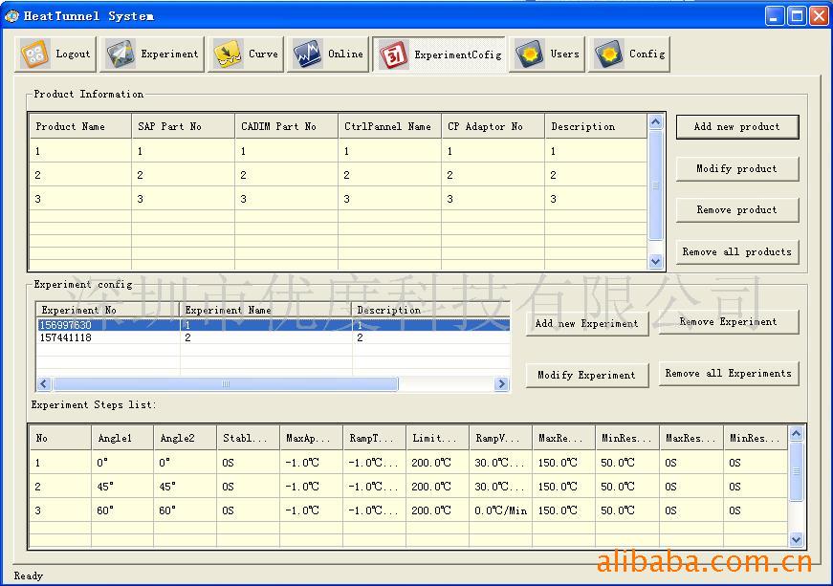Viewport: 833px width, 586px height.
Task: Click the CP Adaptor No column header
Action: coord(493,126)
